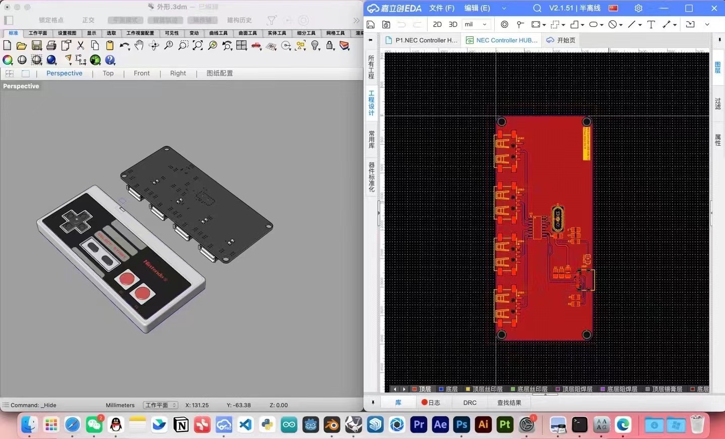Select 顶层丝印层 silkscreen layer tab

[x=484, y=389]
